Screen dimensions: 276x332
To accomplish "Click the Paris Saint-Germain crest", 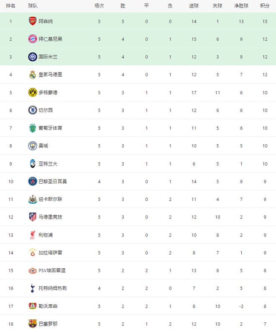I will click(x=32, y=182).
